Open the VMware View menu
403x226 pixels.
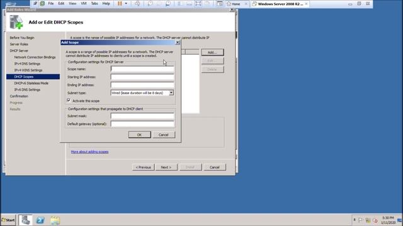tap(72, 4)
